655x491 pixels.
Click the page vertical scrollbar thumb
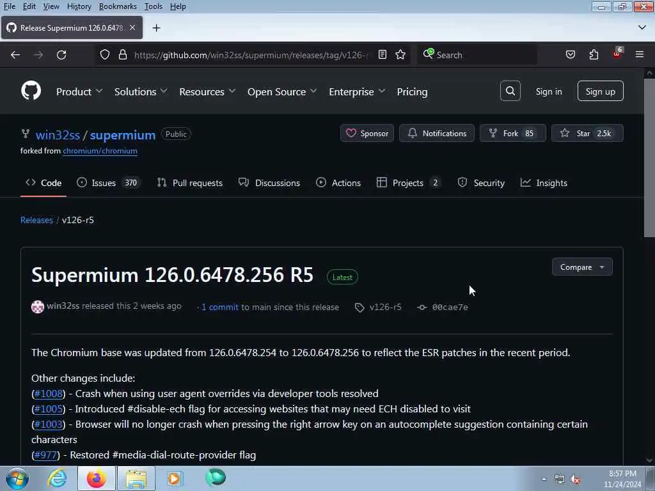(x=649, y=157)
